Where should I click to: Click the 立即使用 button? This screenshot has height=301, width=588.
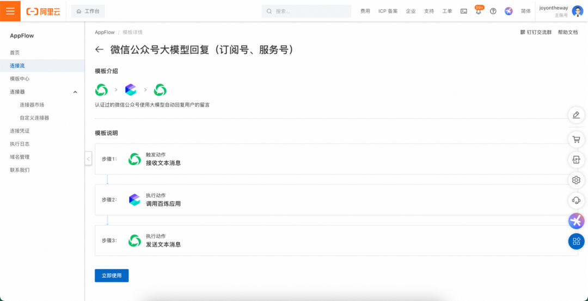112,275
